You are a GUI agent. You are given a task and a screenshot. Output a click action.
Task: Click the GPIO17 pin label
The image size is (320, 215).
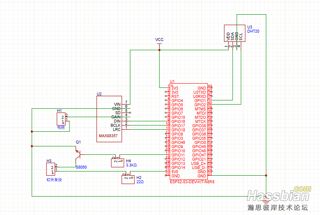point(178,125)
